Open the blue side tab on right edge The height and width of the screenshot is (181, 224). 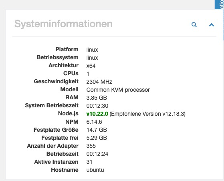(x=219, y=4)
